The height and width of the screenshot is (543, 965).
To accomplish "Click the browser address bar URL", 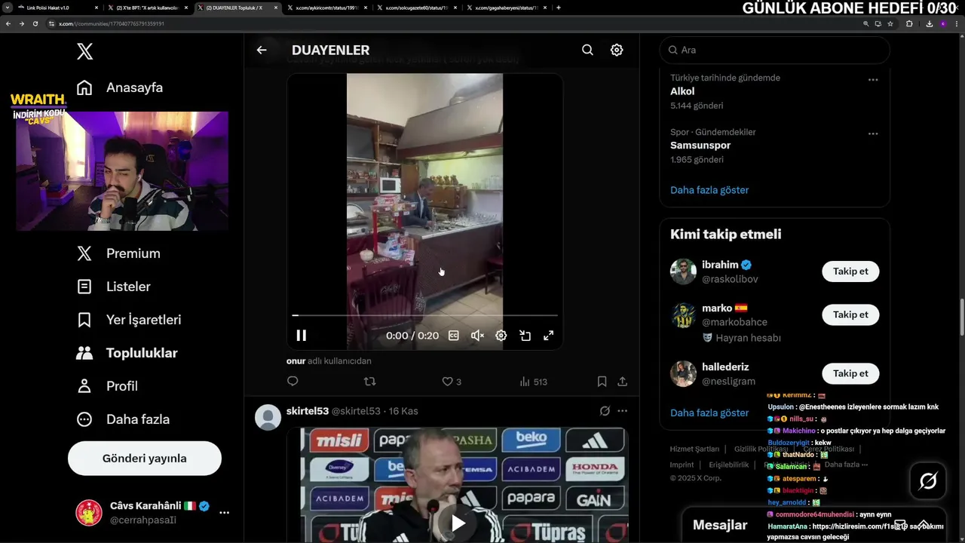I will point(112,23).
